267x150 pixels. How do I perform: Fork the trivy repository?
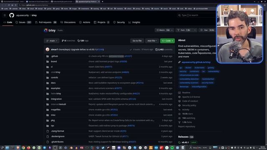(x=184, y=30)
